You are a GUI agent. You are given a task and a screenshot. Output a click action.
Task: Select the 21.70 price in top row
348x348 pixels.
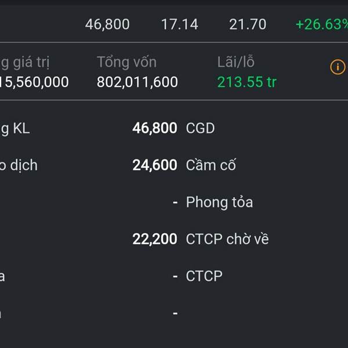[x=248, y=24]
